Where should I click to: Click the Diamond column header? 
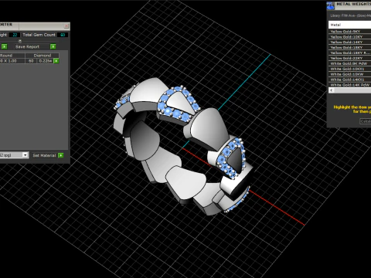point(43,56)
